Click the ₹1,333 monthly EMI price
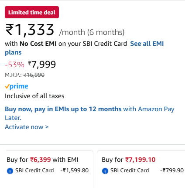 click(30, 30)
